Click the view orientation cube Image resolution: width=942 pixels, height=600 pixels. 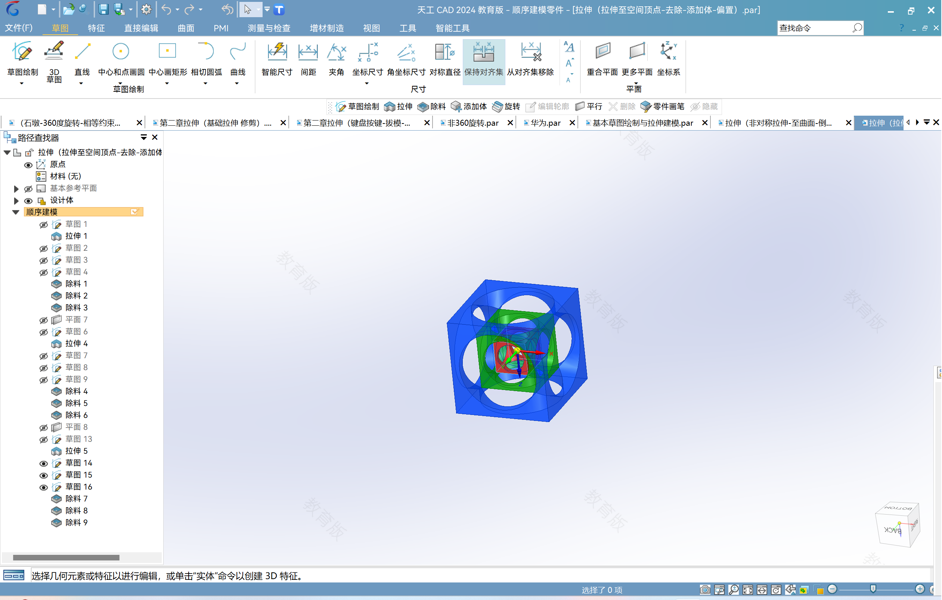[897, 525]
